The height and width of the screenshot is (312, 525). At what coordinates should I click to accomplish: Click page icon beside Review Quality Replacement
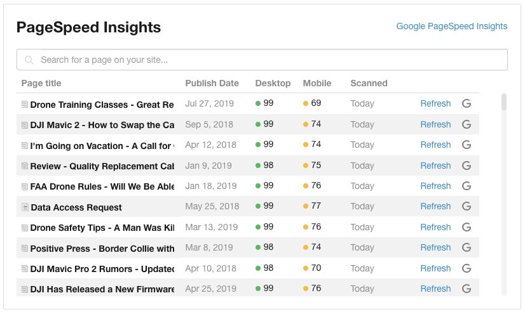24,166
